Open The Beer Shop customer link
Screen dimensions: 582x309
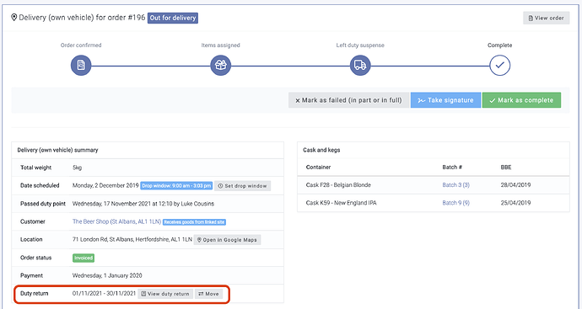(116, 221)
